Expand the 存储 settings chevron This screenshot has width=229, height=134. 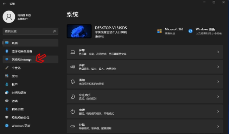point(218,126)
